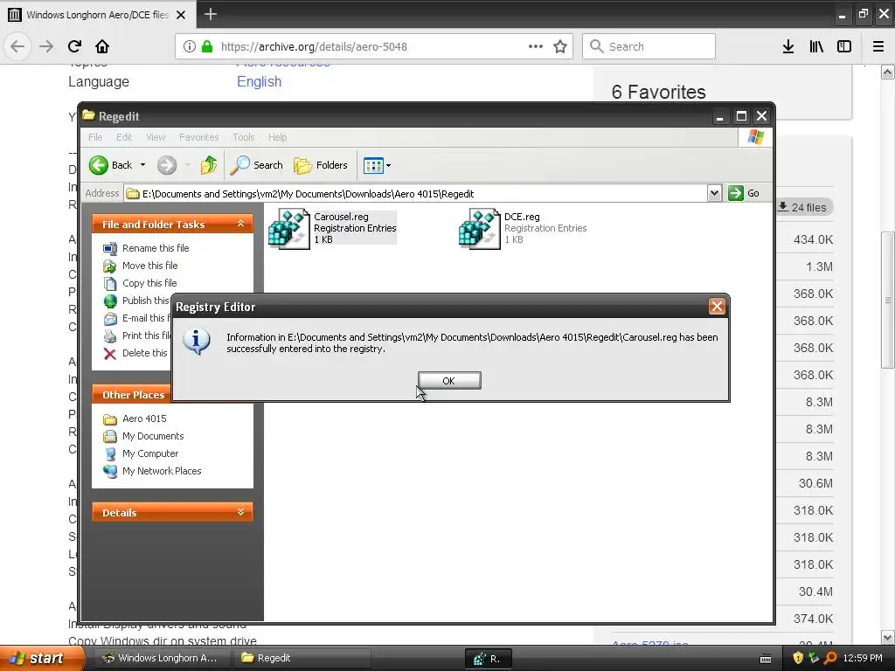Viewport: 895px width, 671px height.
Task: Open the Help menu
Action: click(x=277, y=137)
